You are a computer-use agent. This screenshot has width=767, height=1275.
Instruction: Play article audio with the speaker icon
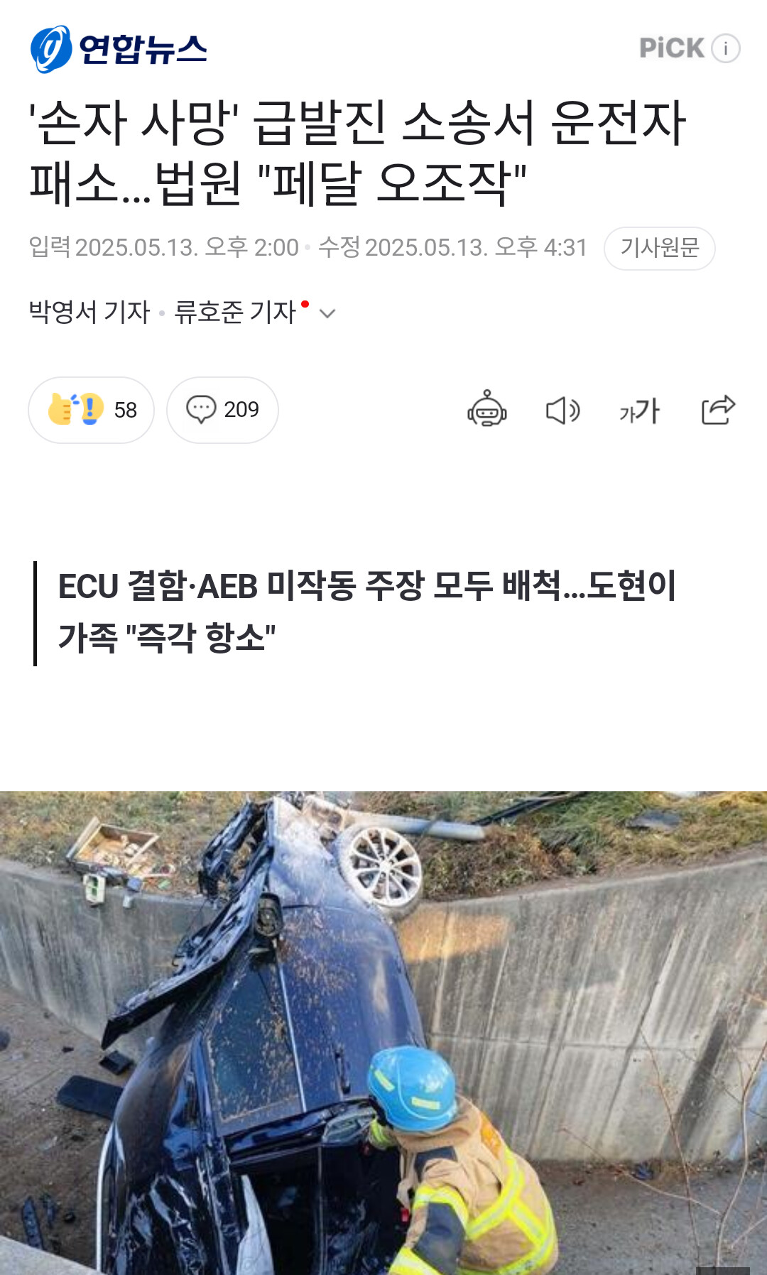point(563,410)
